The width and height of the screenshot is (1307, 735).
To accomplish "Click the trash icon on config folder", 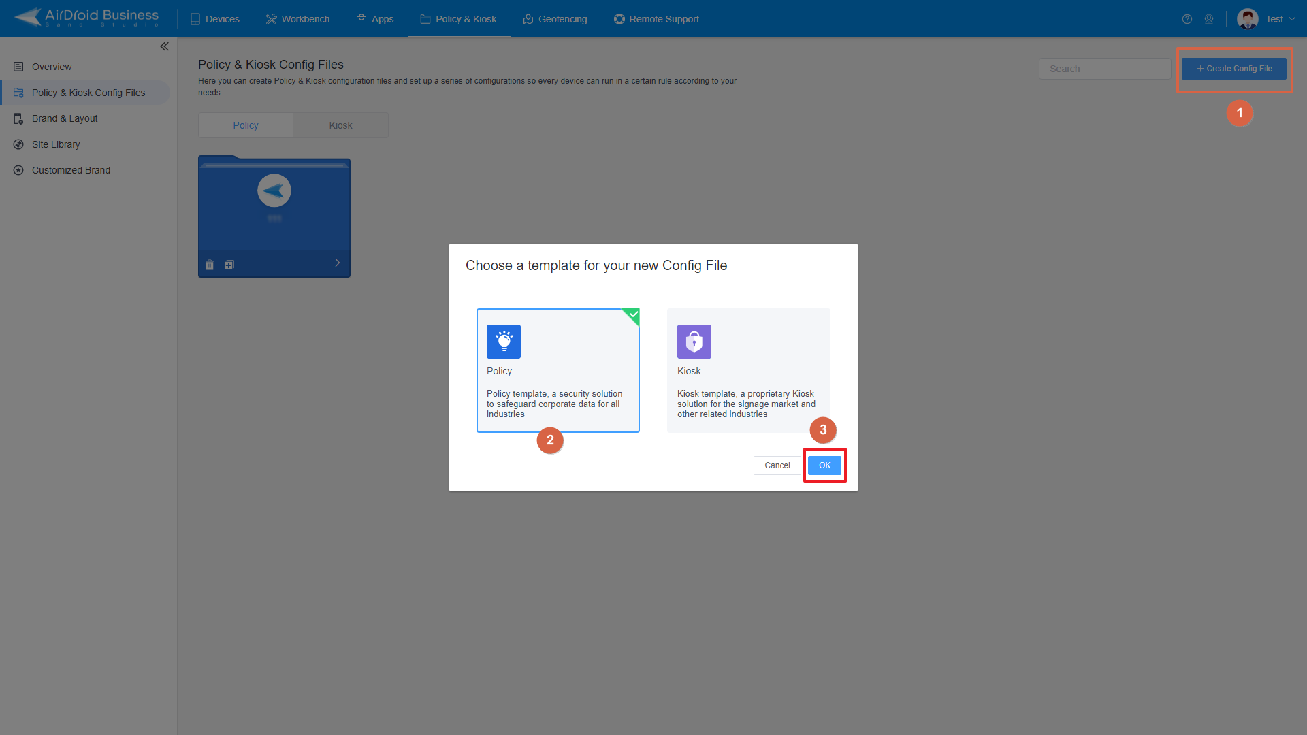I will [210, 265].
